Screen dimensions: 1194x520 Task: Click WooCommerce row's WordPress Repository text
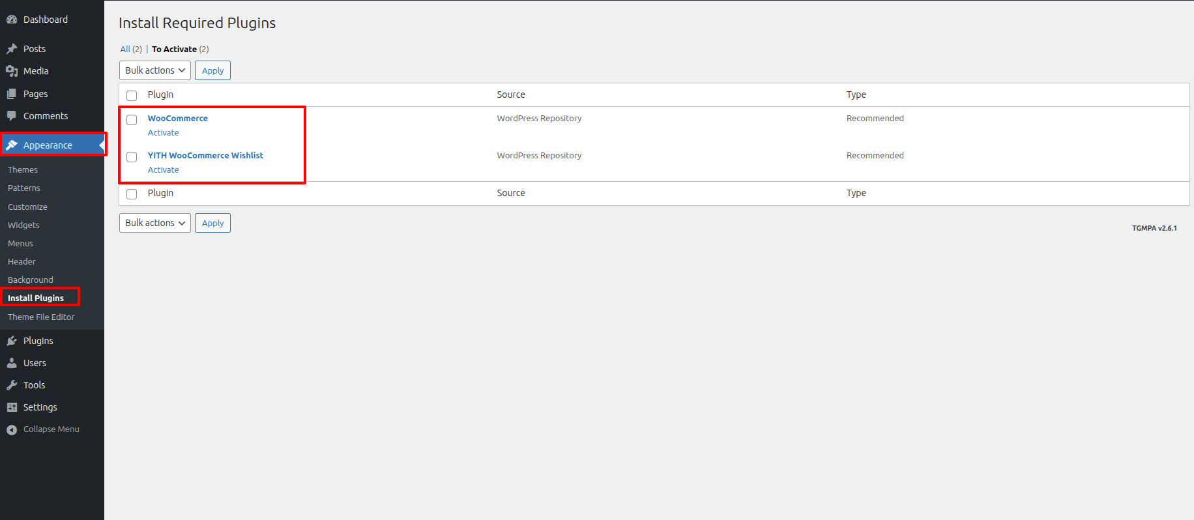click(539, 118)
